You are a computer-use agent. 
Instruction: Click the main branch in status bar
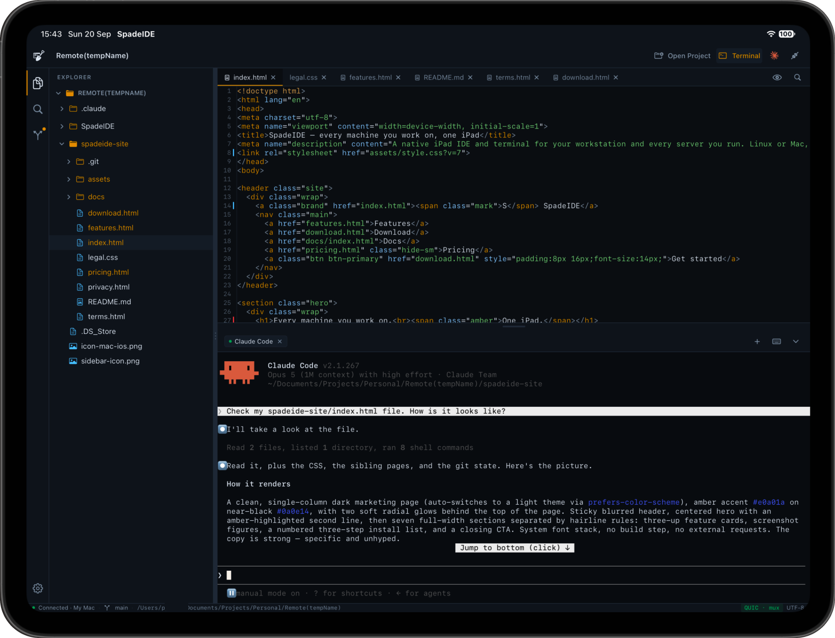coord(116,608)
